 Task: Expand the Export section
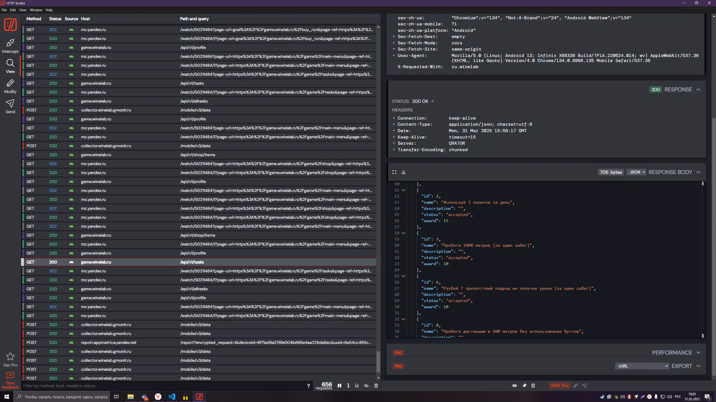pos(698,366)
